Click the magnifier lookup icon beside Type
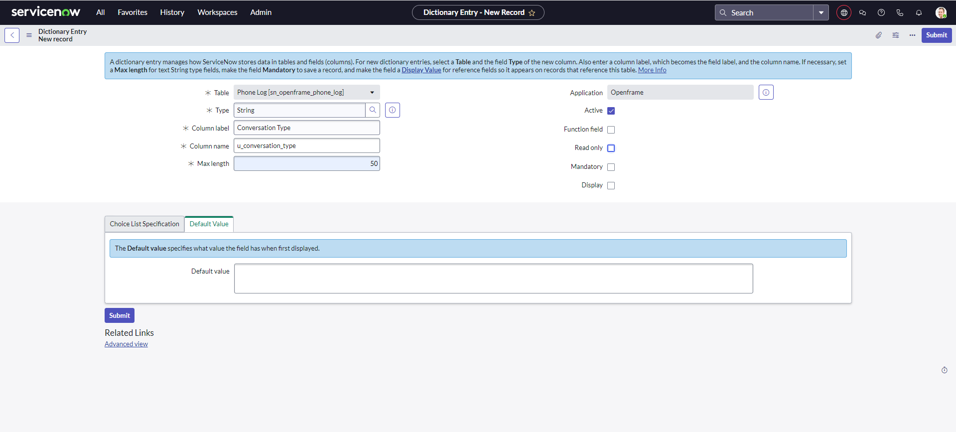 click(373, 110)
